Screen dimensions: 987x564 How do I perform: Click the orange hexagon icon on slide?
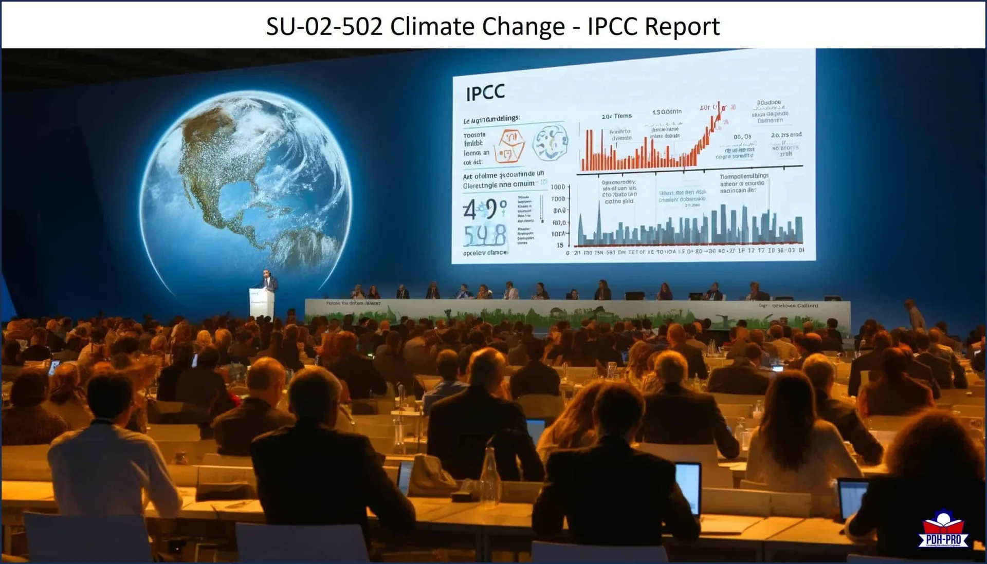[x=509, y=145]
